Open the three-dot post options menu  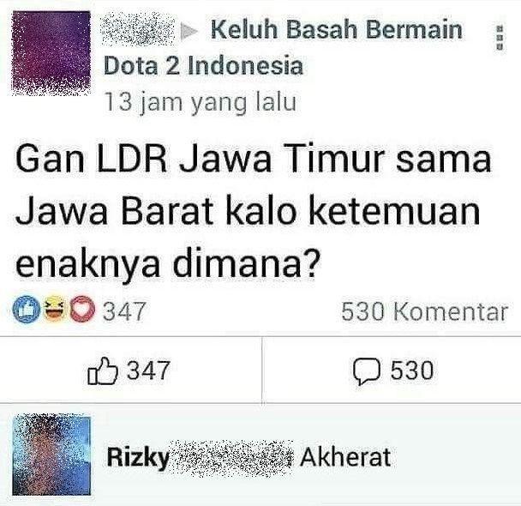click(500, 38)
